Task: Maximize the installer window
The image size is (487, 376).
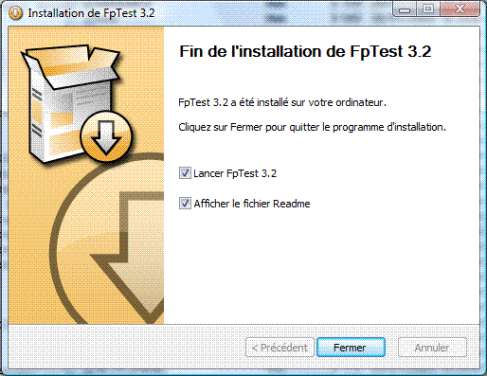Action: point(428,10)
